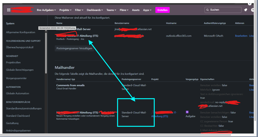This screenshot has width=258, height=137.
Task: Click the Mailhandler section heading
Action: click(65, 68)
